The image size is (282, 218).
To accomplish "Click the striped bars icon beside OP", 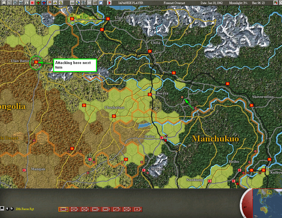I will coord(95,3).
